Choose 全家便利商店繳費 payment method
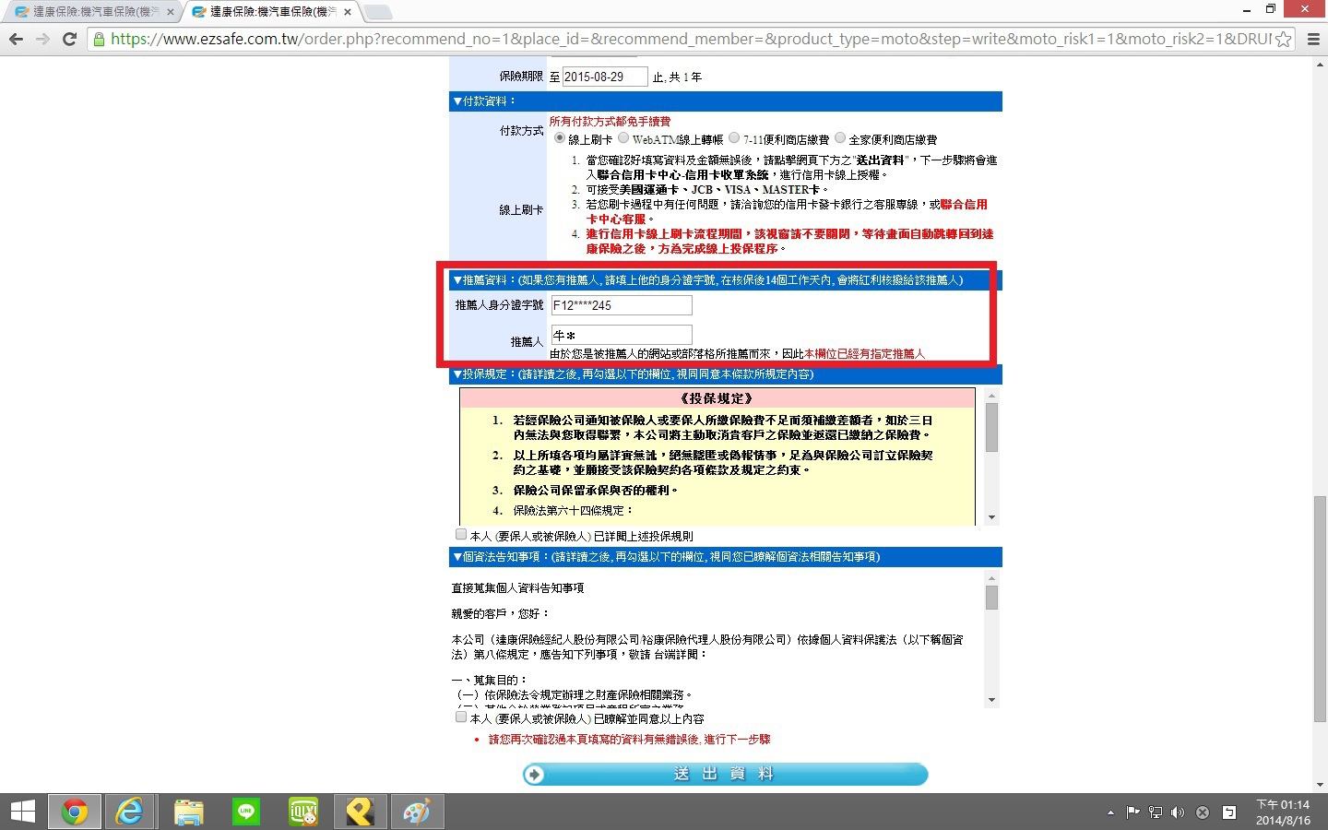Image resolution: width=1328 pixels, height=830 pixels. (840, 138)
